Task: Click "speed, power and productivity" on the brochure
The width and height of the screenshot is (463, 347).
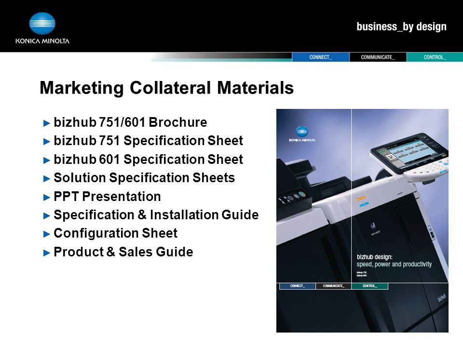Action: tap(394, 265)
